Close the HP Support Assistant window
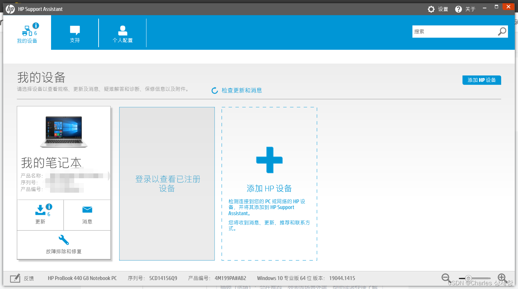This screenshot has width=518, height=289. [x=508, y=7]
